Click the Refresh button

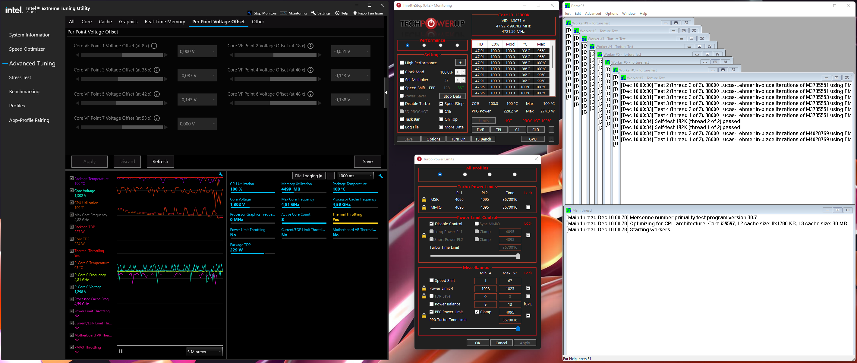pos(160,161)
